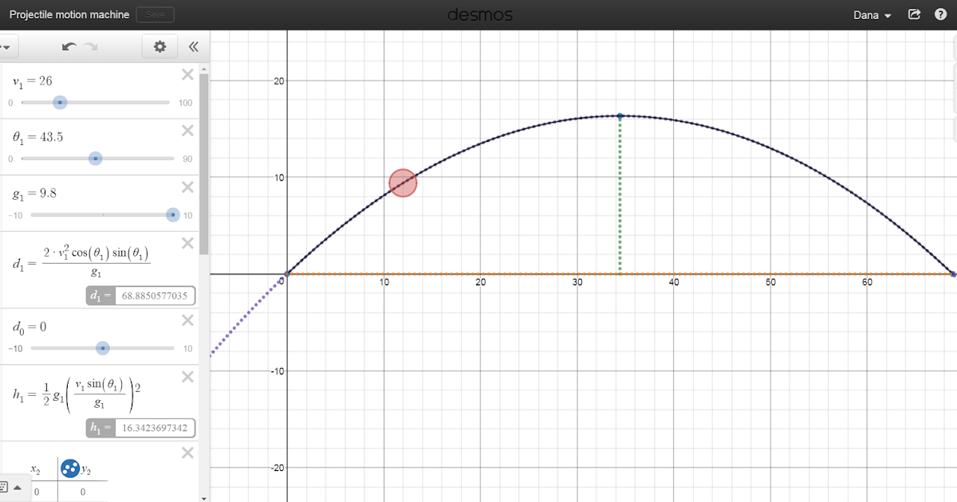Click the expression list scrollbar
Viewport: 957px width, 502px height.
coord(205,159)
